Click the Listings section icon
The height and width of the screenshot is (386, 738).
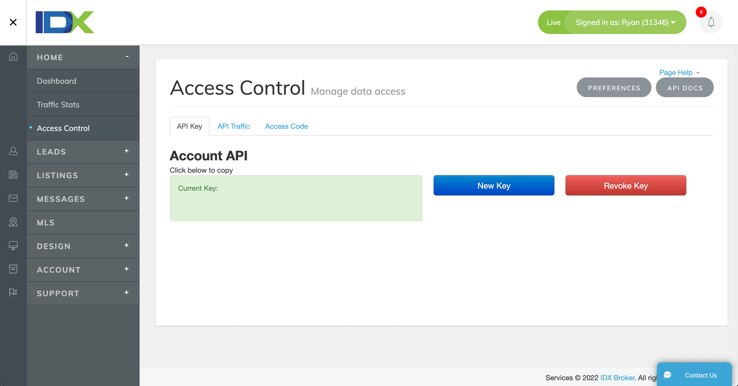click(13, 175)
